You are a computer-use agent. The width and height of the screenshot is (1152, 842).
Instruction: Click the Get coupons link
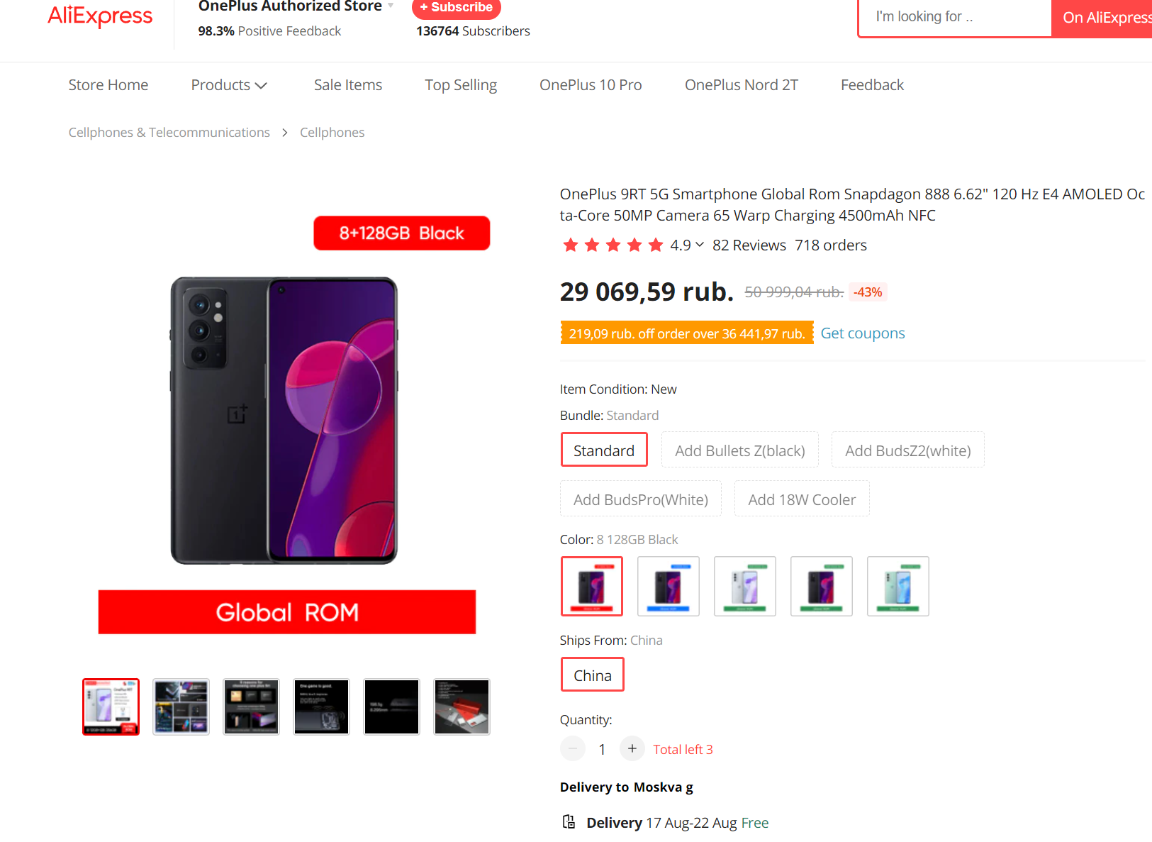(863, 333)
